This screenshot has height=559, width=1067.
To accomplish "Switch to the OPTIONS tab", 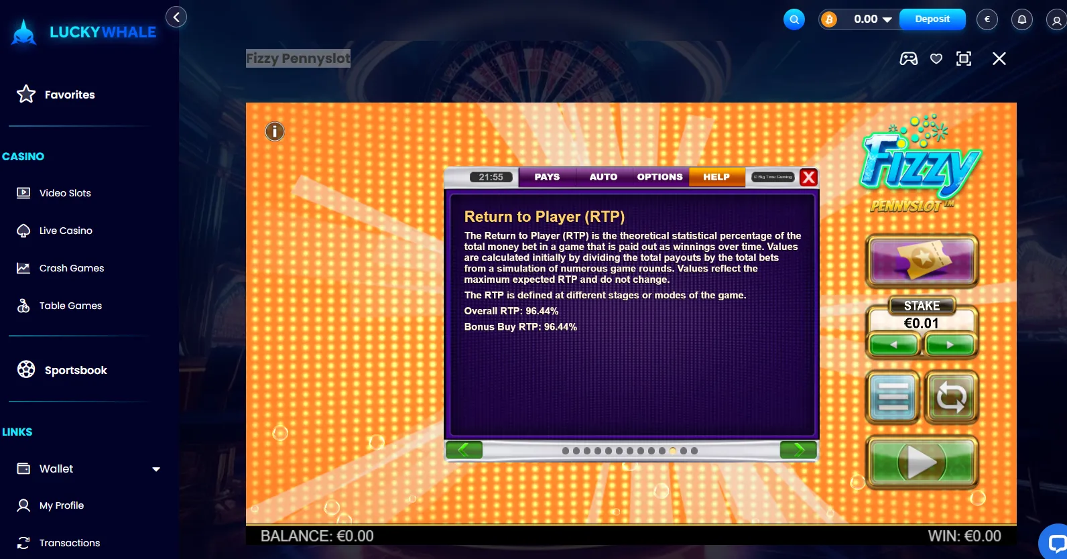I will (x=660, y=177).
